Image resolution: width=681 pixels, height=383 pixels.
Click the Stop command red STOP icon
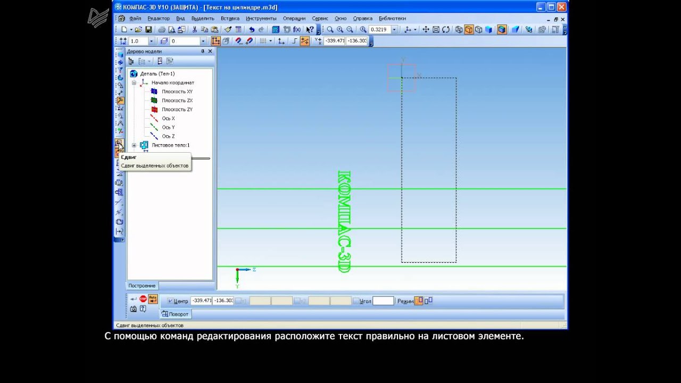click(x=143, y=299)
